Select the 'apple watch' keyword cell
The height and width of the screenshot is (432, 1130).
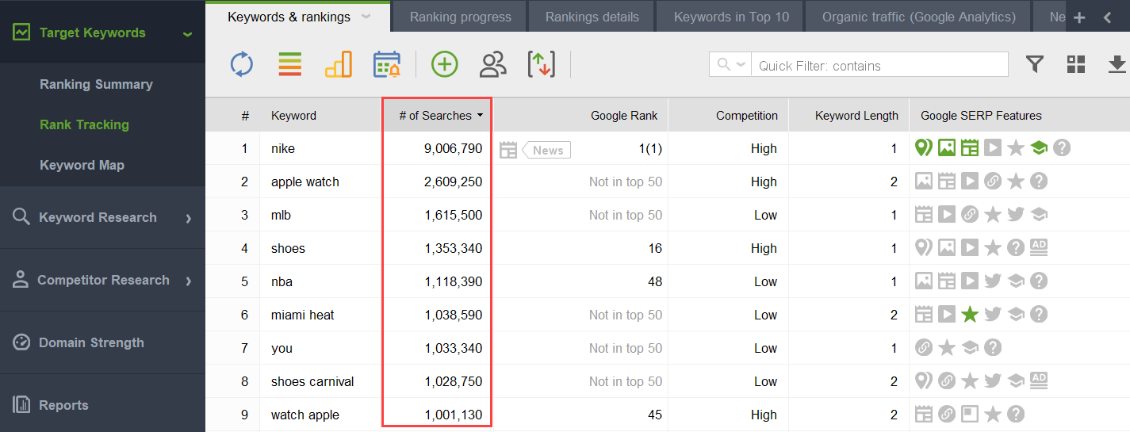[305, 182]
